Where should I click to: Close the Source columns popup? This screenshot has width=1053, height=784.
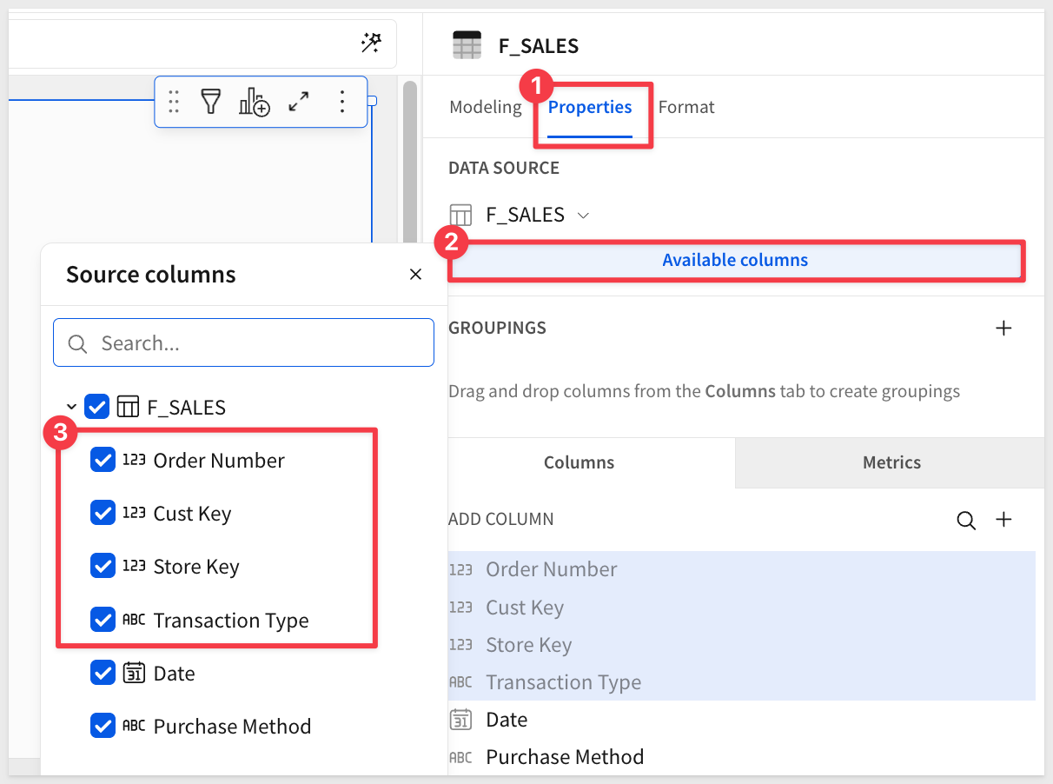(415, 275)
